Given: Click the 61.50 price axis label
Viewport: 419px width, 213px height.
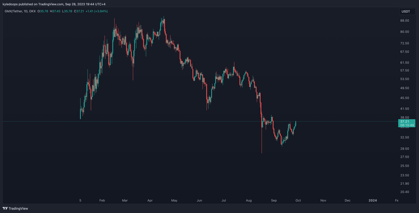Looking at the screenshot, I should [x=404, y=62].
